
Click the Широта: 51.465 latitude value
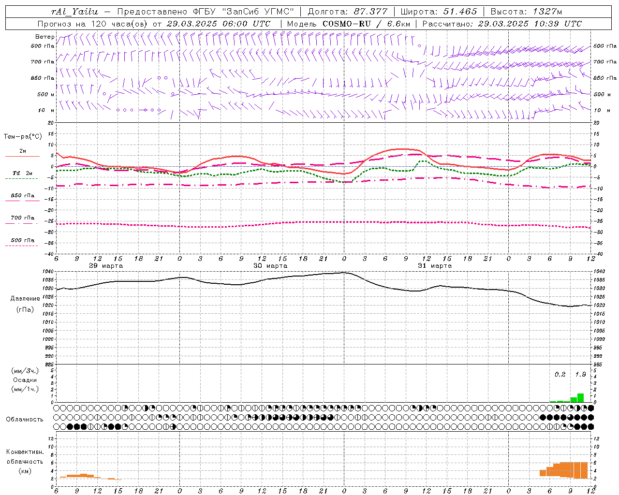point(439,12)
